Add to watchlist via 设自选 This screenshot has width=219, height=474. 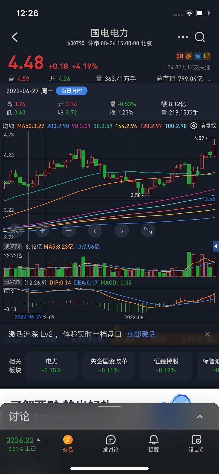pyautogui.click(x=197, y=444)
